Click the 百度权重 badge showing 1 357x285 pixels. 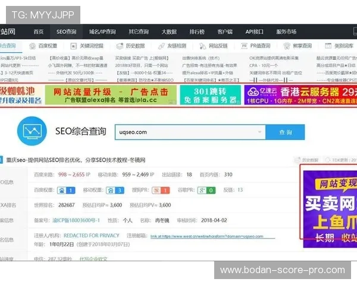66,190
